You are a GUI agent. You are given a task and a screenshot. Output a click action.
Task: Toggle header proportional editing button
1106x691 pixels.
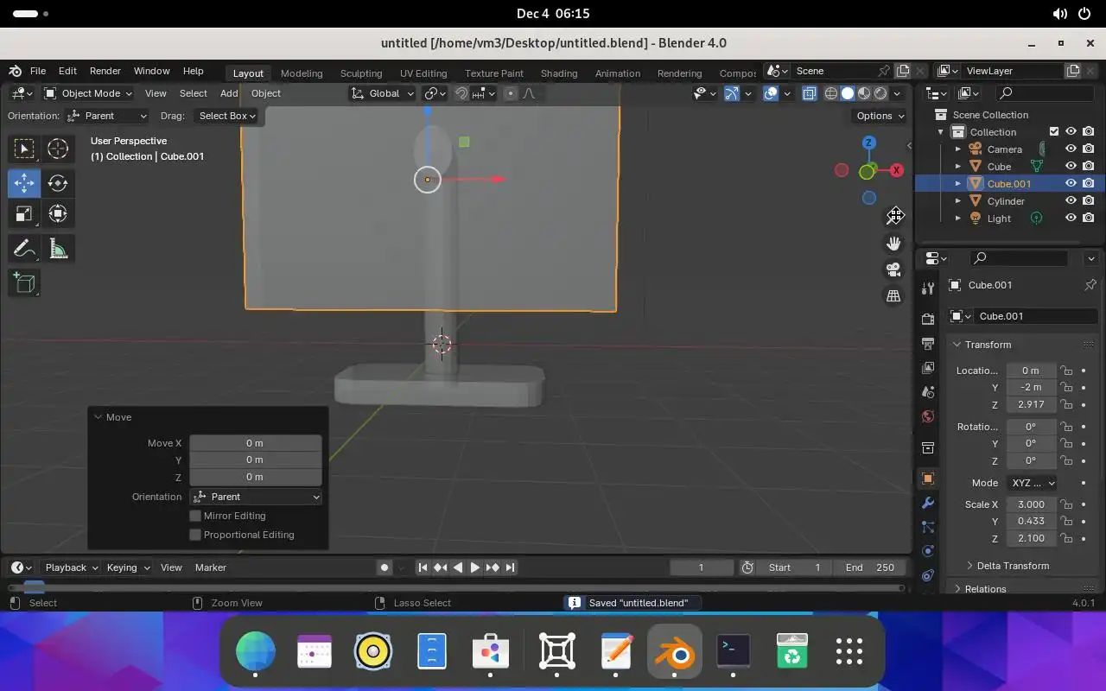coord(511,93)
